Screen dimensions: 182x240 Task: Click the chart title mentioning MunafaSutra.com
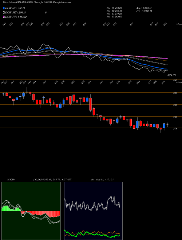[37, 2]
